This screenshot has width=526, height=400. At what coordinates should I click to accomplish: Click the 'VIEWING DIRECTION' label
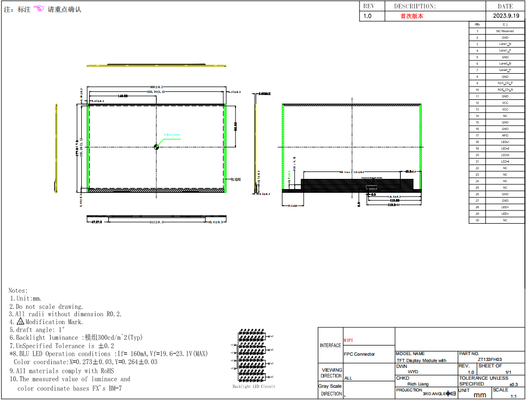(332, 373)
